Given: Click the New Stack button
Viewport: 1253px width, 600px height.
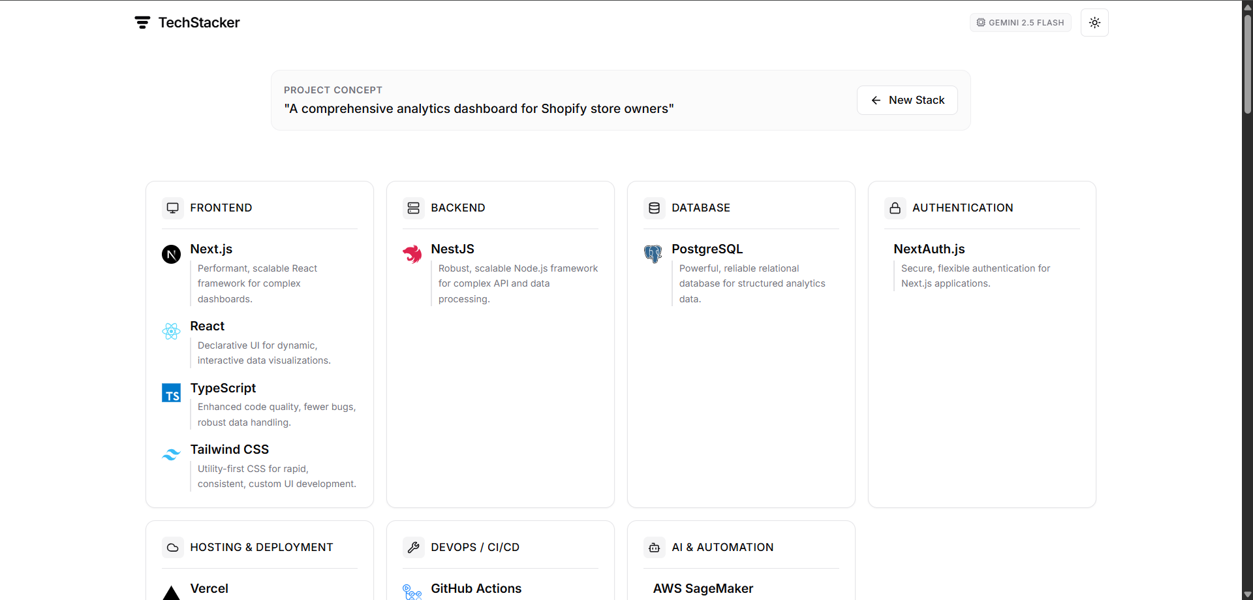Looking at the screenshot, I should coord(907,100).
